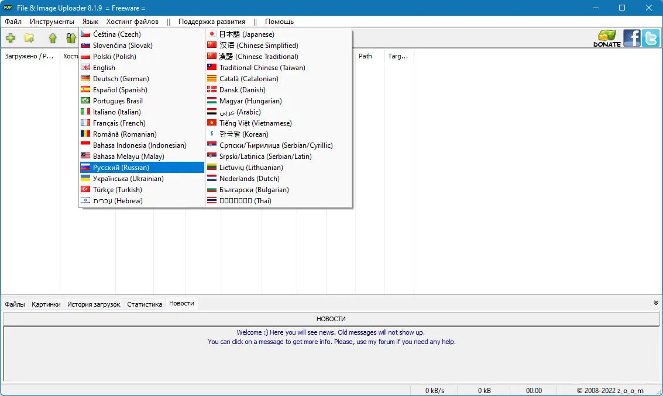The width and height of the screenshot is (663, 396).
Task: Select Chinese Traditional language
Action: (x=279, y=57)
